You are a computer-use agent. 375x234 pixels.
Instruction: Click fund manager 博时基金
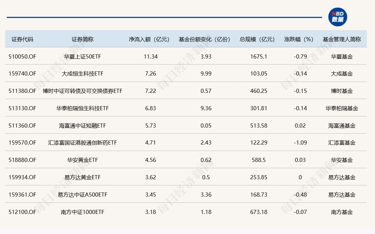pyautogui.click(x=342, y=91)
